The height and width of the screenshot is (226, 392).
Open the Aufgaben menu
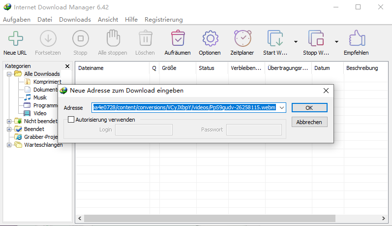coord(17,20)
